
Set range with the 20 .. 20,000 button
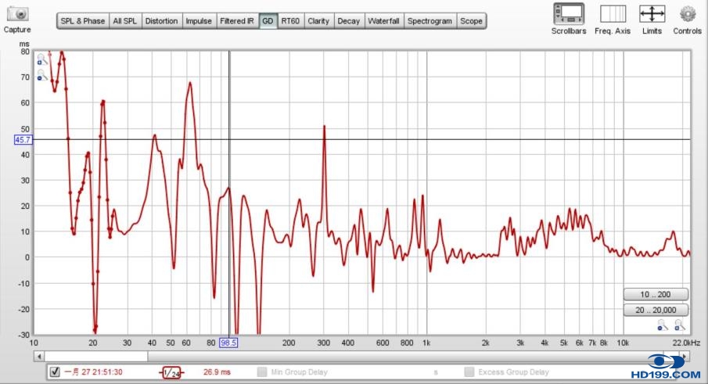click(656, 310)
